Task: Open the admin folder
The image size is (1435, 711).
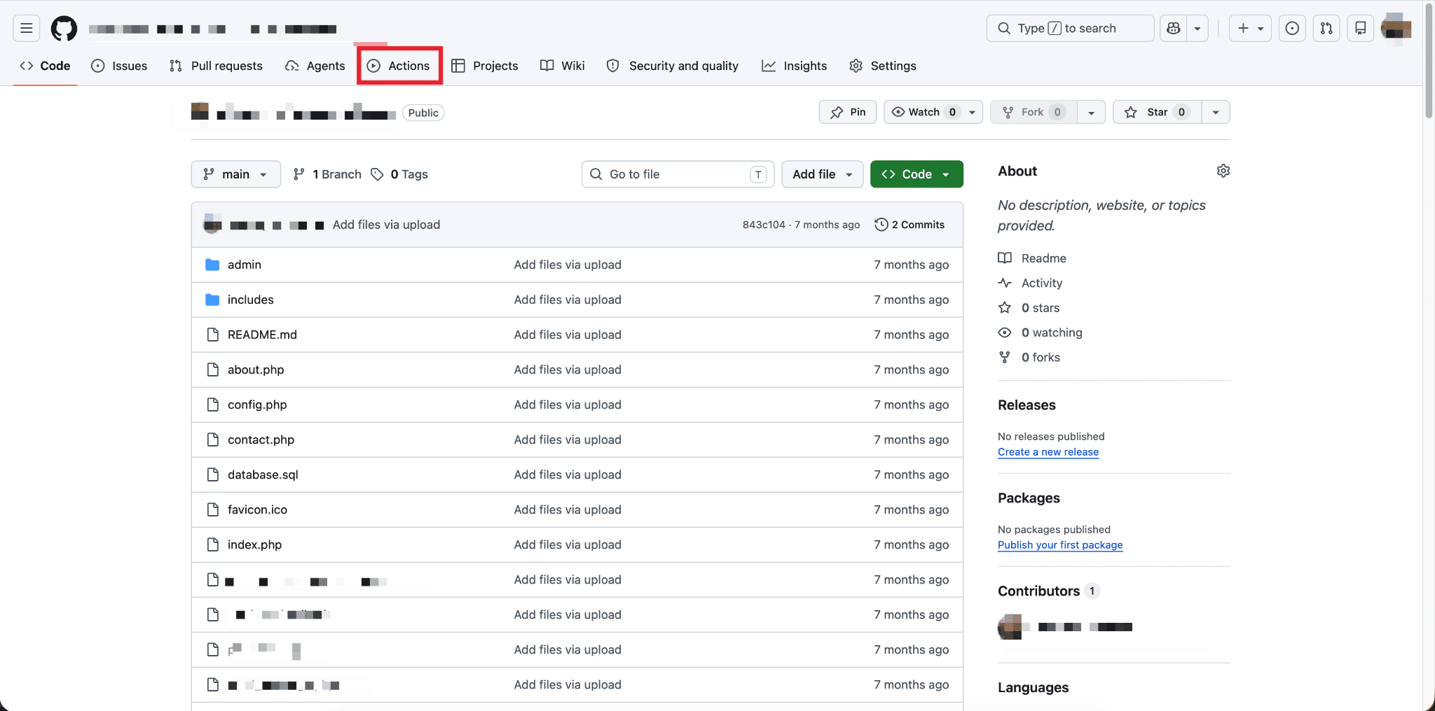Action: coord(245,265)
